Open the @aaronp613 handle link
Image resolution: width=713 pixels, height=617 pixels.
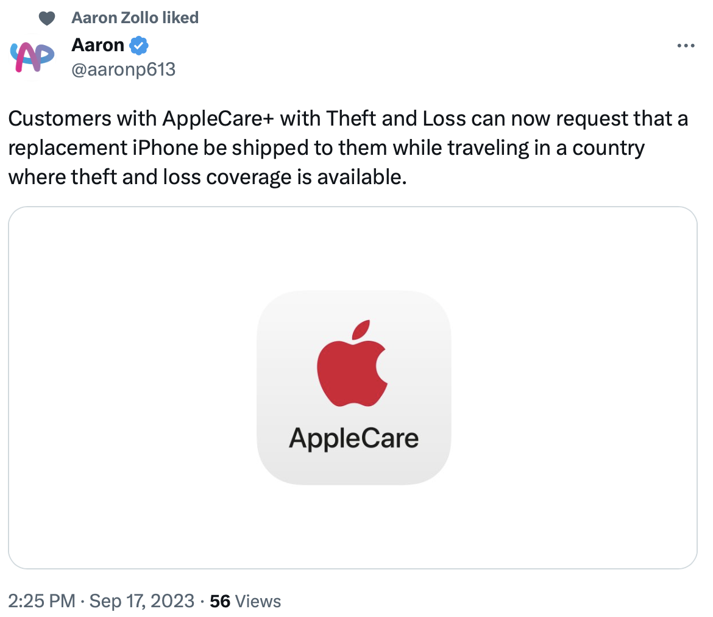click(123, 70)
